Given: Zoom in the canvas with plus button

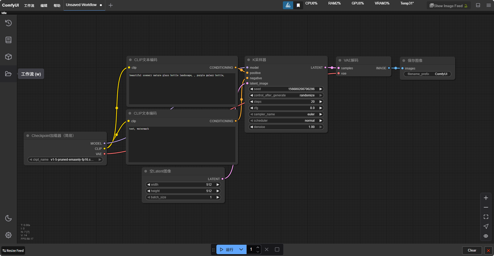Looking at the screenshot, I should point(486,198).
